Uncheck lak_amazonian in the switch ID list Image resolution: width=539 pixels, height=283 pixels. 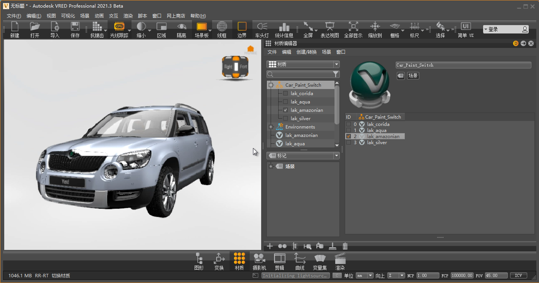point(349,137)
